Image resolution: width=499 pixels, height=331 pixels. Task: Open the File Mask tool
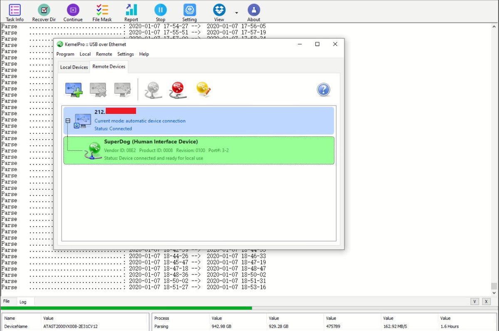pos(102,13)
